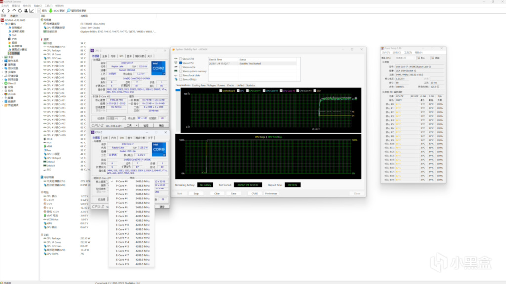Open the processor selection dropdown in CPU-Z
This screenshot has width=506, height=284.
117,119
